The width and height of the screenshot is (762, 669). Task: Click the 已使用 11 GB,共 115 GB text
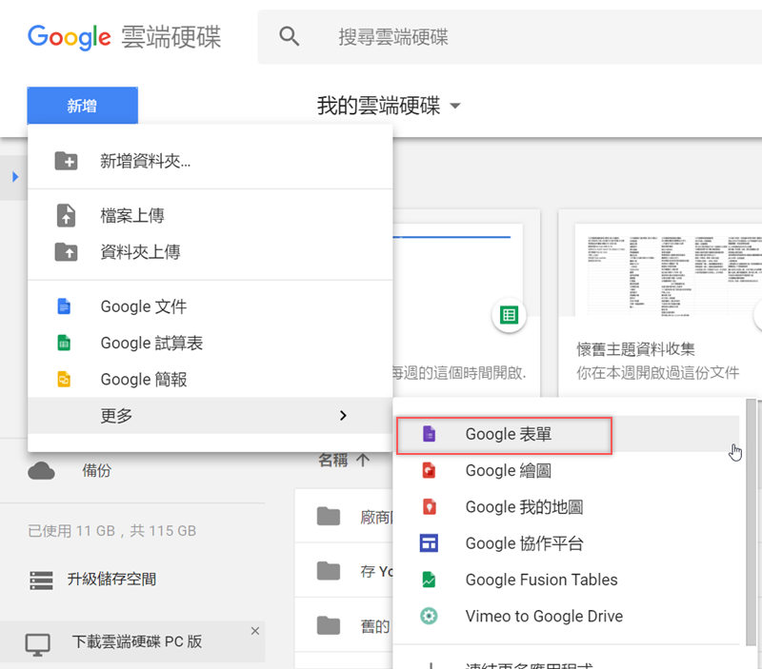coord(111,531)
